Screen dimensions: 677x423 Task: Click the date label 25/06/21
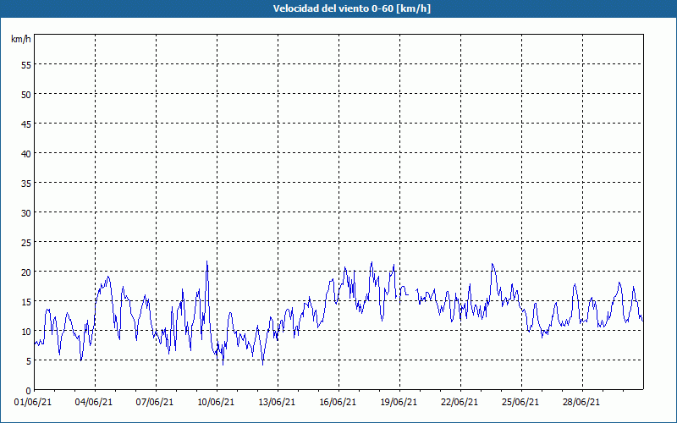pos(520,402)
